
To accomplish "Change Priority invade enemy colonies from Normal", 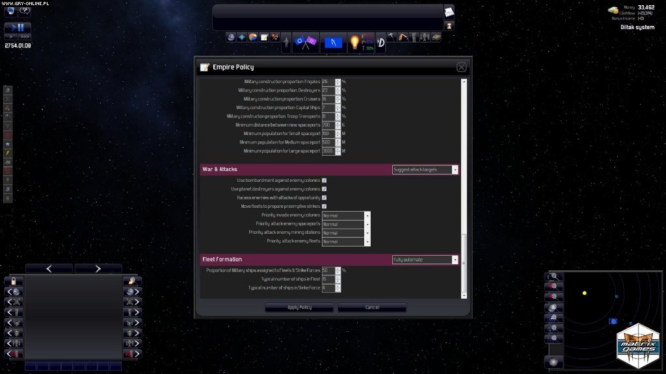I will point(366,215).
